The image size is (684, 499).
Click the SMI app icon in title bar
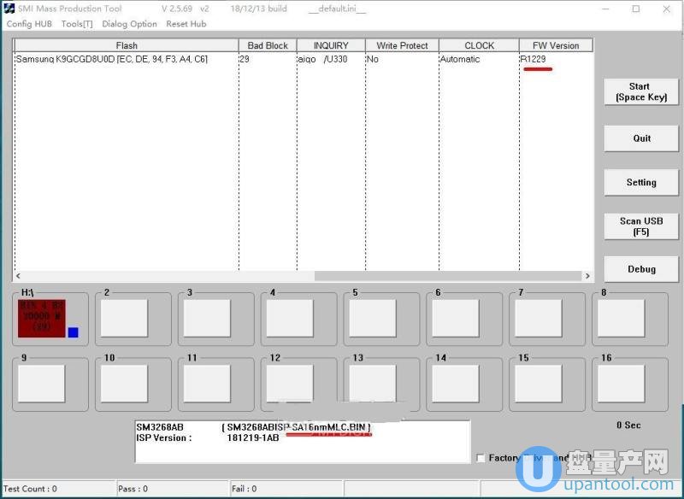[x=9, y=9]
